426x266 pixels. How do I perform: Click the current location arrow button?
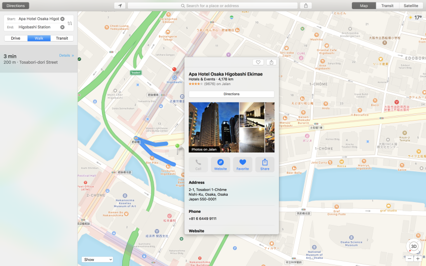tap(120, 6)
